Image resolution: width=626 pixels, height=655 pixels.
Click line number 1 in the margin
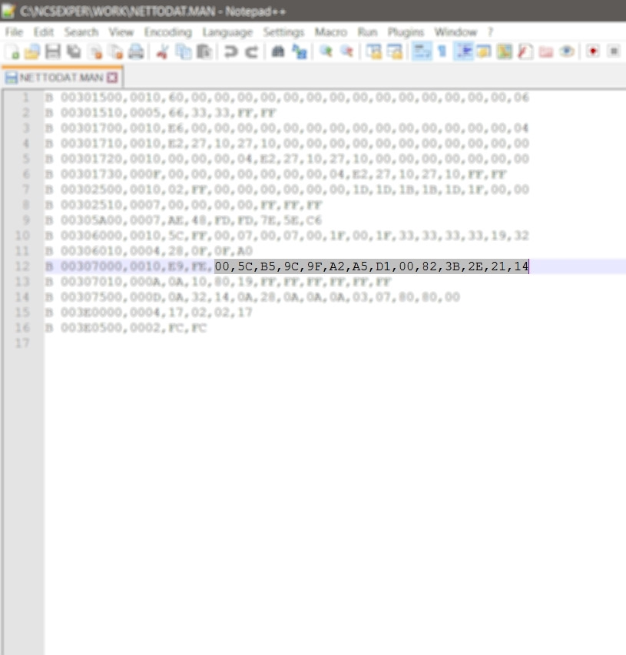(x=26, y=98)
